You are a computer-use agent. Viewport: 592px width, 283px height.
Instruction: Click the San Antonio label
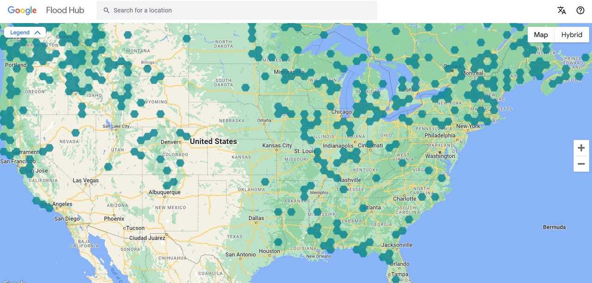pos(240,254)
